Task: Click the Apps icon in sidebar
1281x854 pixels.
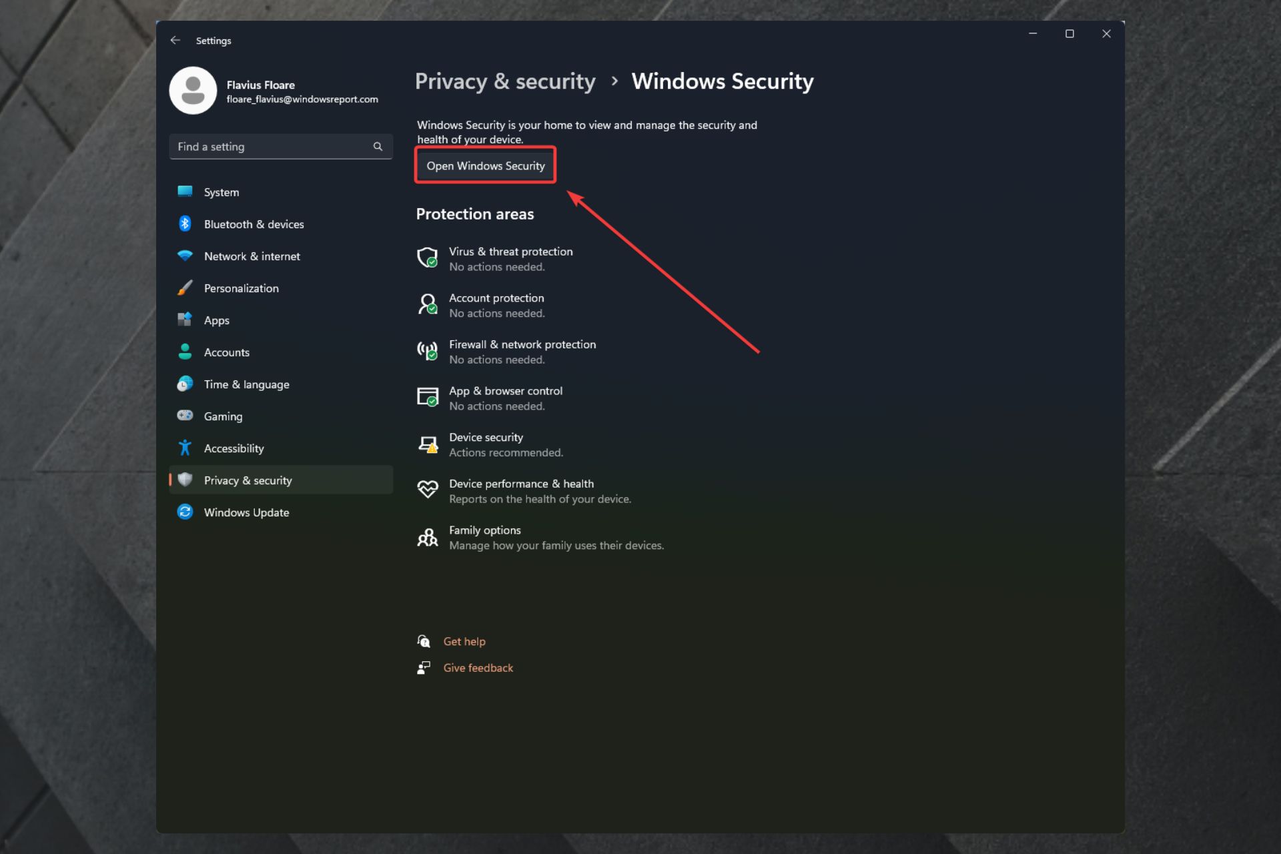Action: [x=185, y=320]
